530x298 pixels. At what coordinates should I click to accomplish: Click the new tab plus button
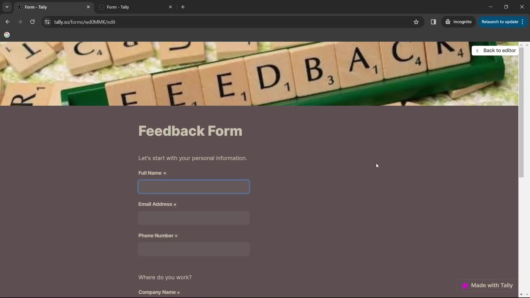[x=182, y=7]
